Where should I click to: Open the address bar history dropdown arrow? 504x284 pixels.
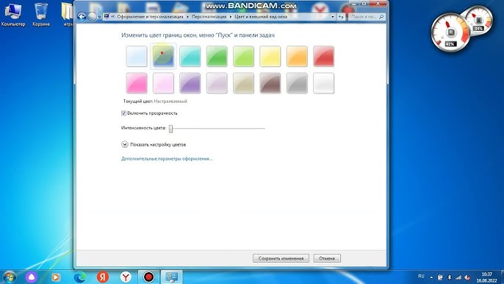click(x=333, y=17)
